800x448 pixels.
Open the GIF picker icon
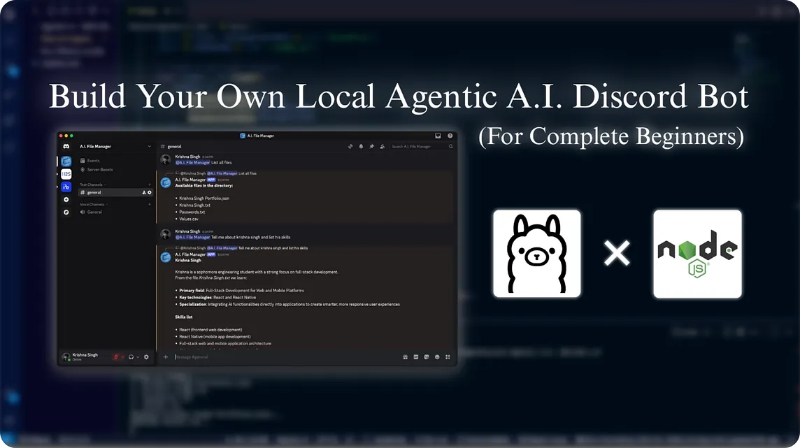[x=416, y=356]
